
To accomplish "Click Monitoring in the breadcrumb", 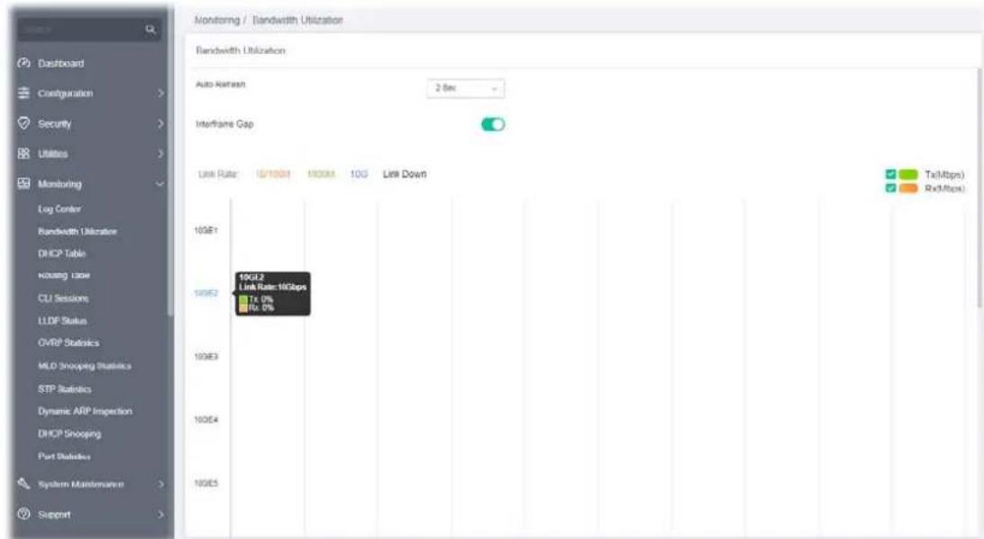I will pyautogui.click(x=217, y=20).
